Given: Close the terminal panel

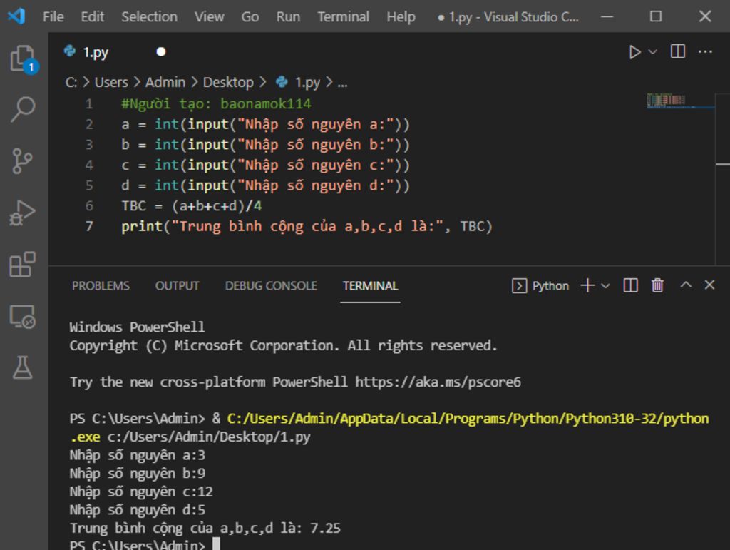Looking at the screenshot, I should [709, 285].
